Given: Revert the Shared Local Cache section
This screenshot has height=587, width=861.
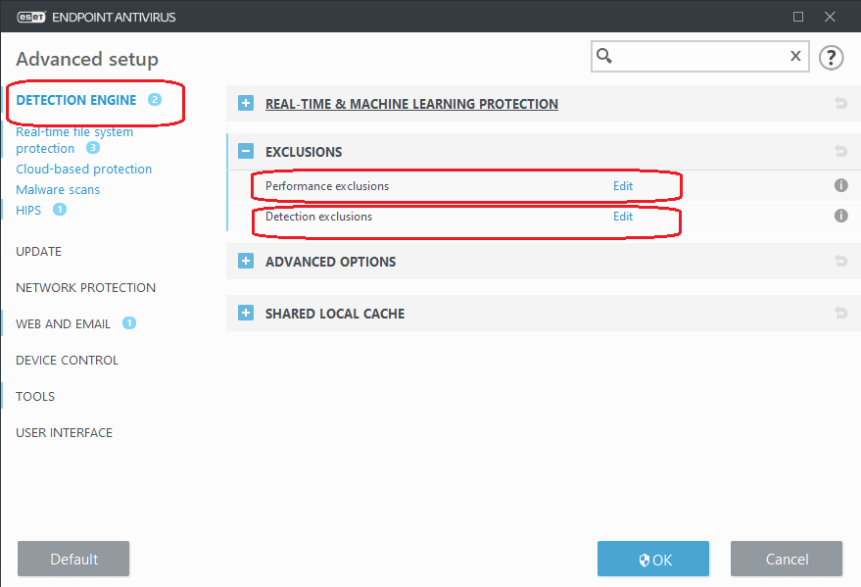Looking at the screenshot, I should click(840, 313).
